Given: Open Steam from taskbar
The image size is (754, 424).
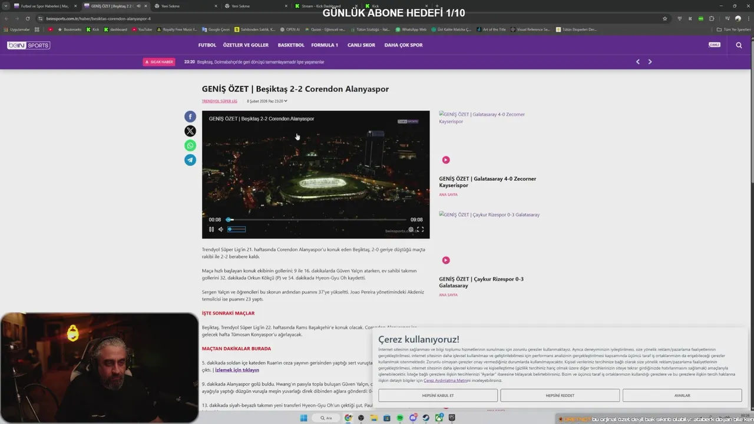Looking at the screenshot, I should [x=426, y=418].
